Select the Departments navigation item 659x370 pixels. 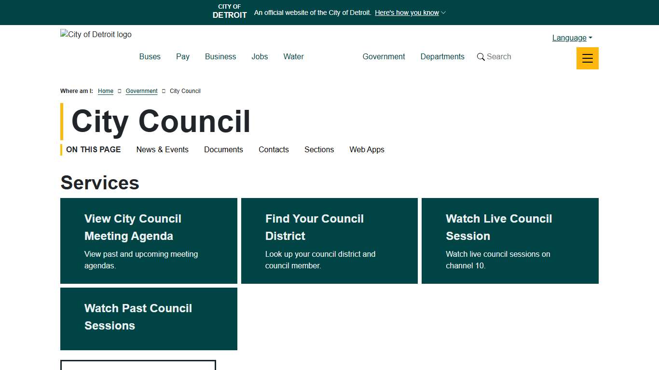pos(442,56)
